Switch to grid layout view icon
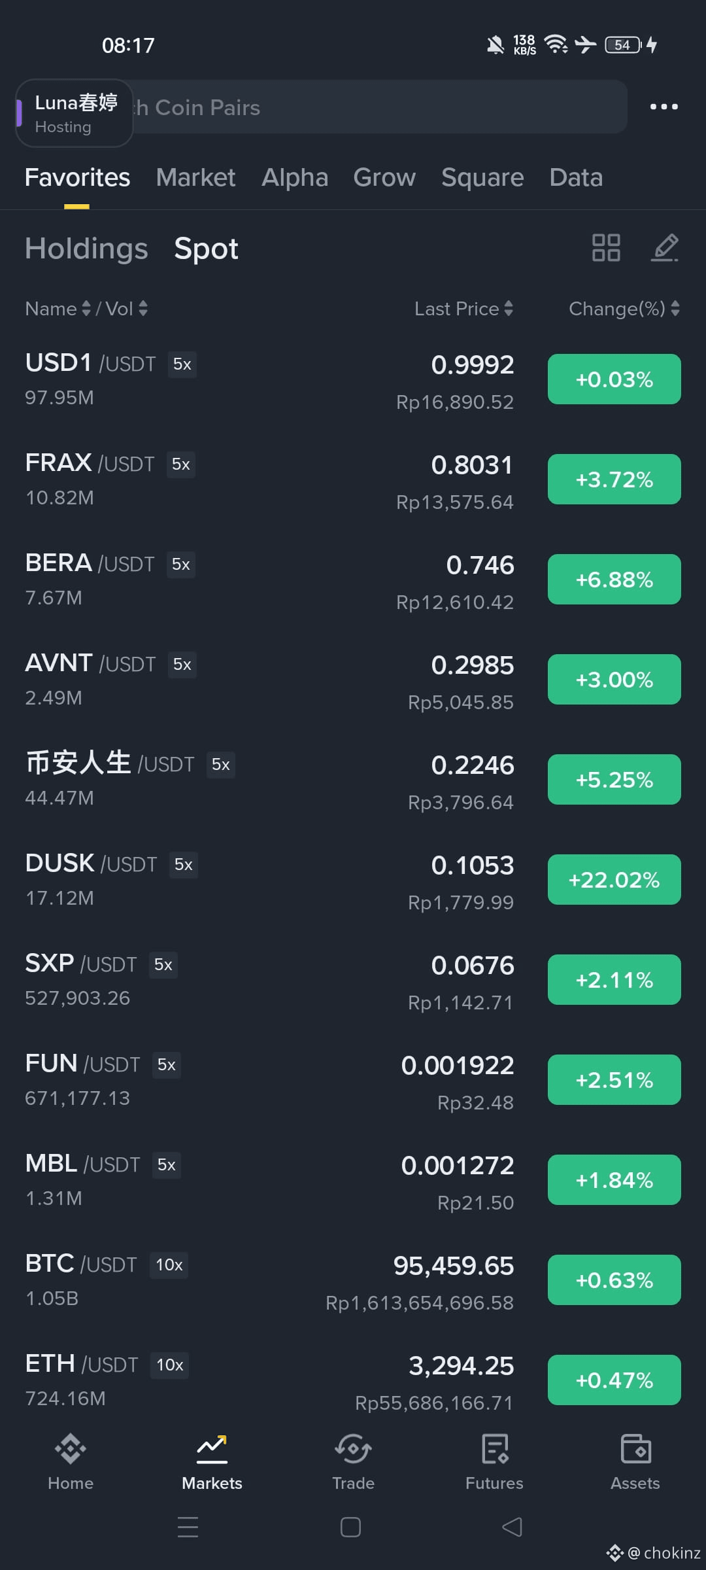The image size is (706, 1570). tap(606, 248)
